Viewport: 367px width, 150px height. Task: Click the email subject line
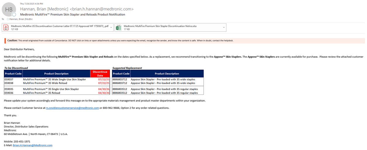pyautogui.click(x=72, y=14)
